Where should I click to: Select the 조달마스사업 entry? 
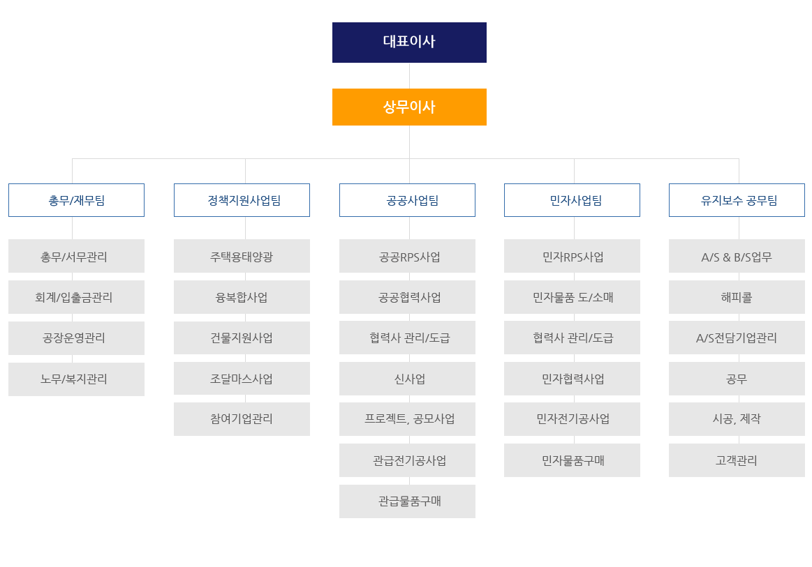(x=242, y=379)
